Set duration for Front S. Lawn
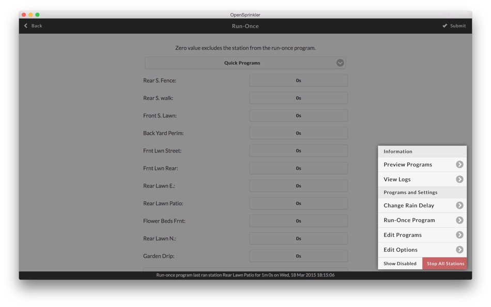Viewport: 491px width, 307px height. click(298, 116)
